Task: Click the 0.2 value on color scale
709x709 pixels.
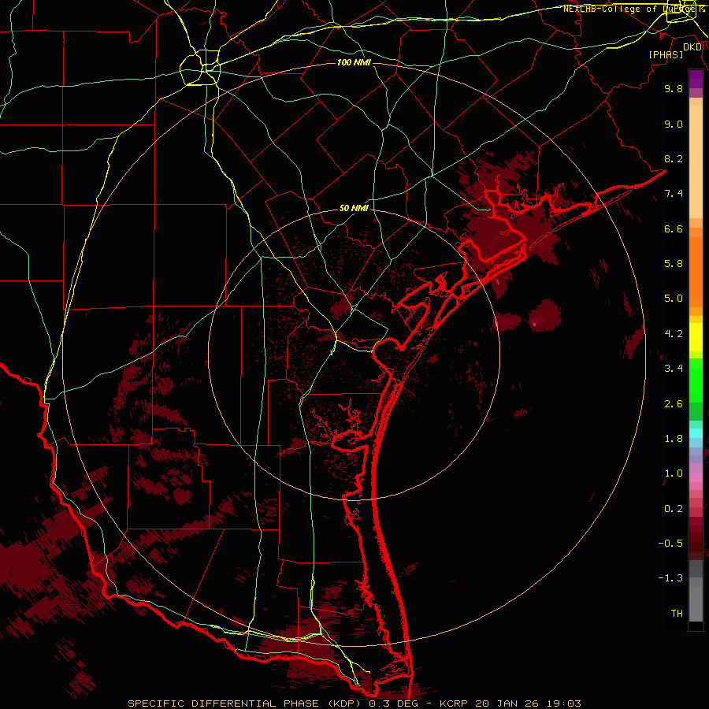Action: click(674, 508)
